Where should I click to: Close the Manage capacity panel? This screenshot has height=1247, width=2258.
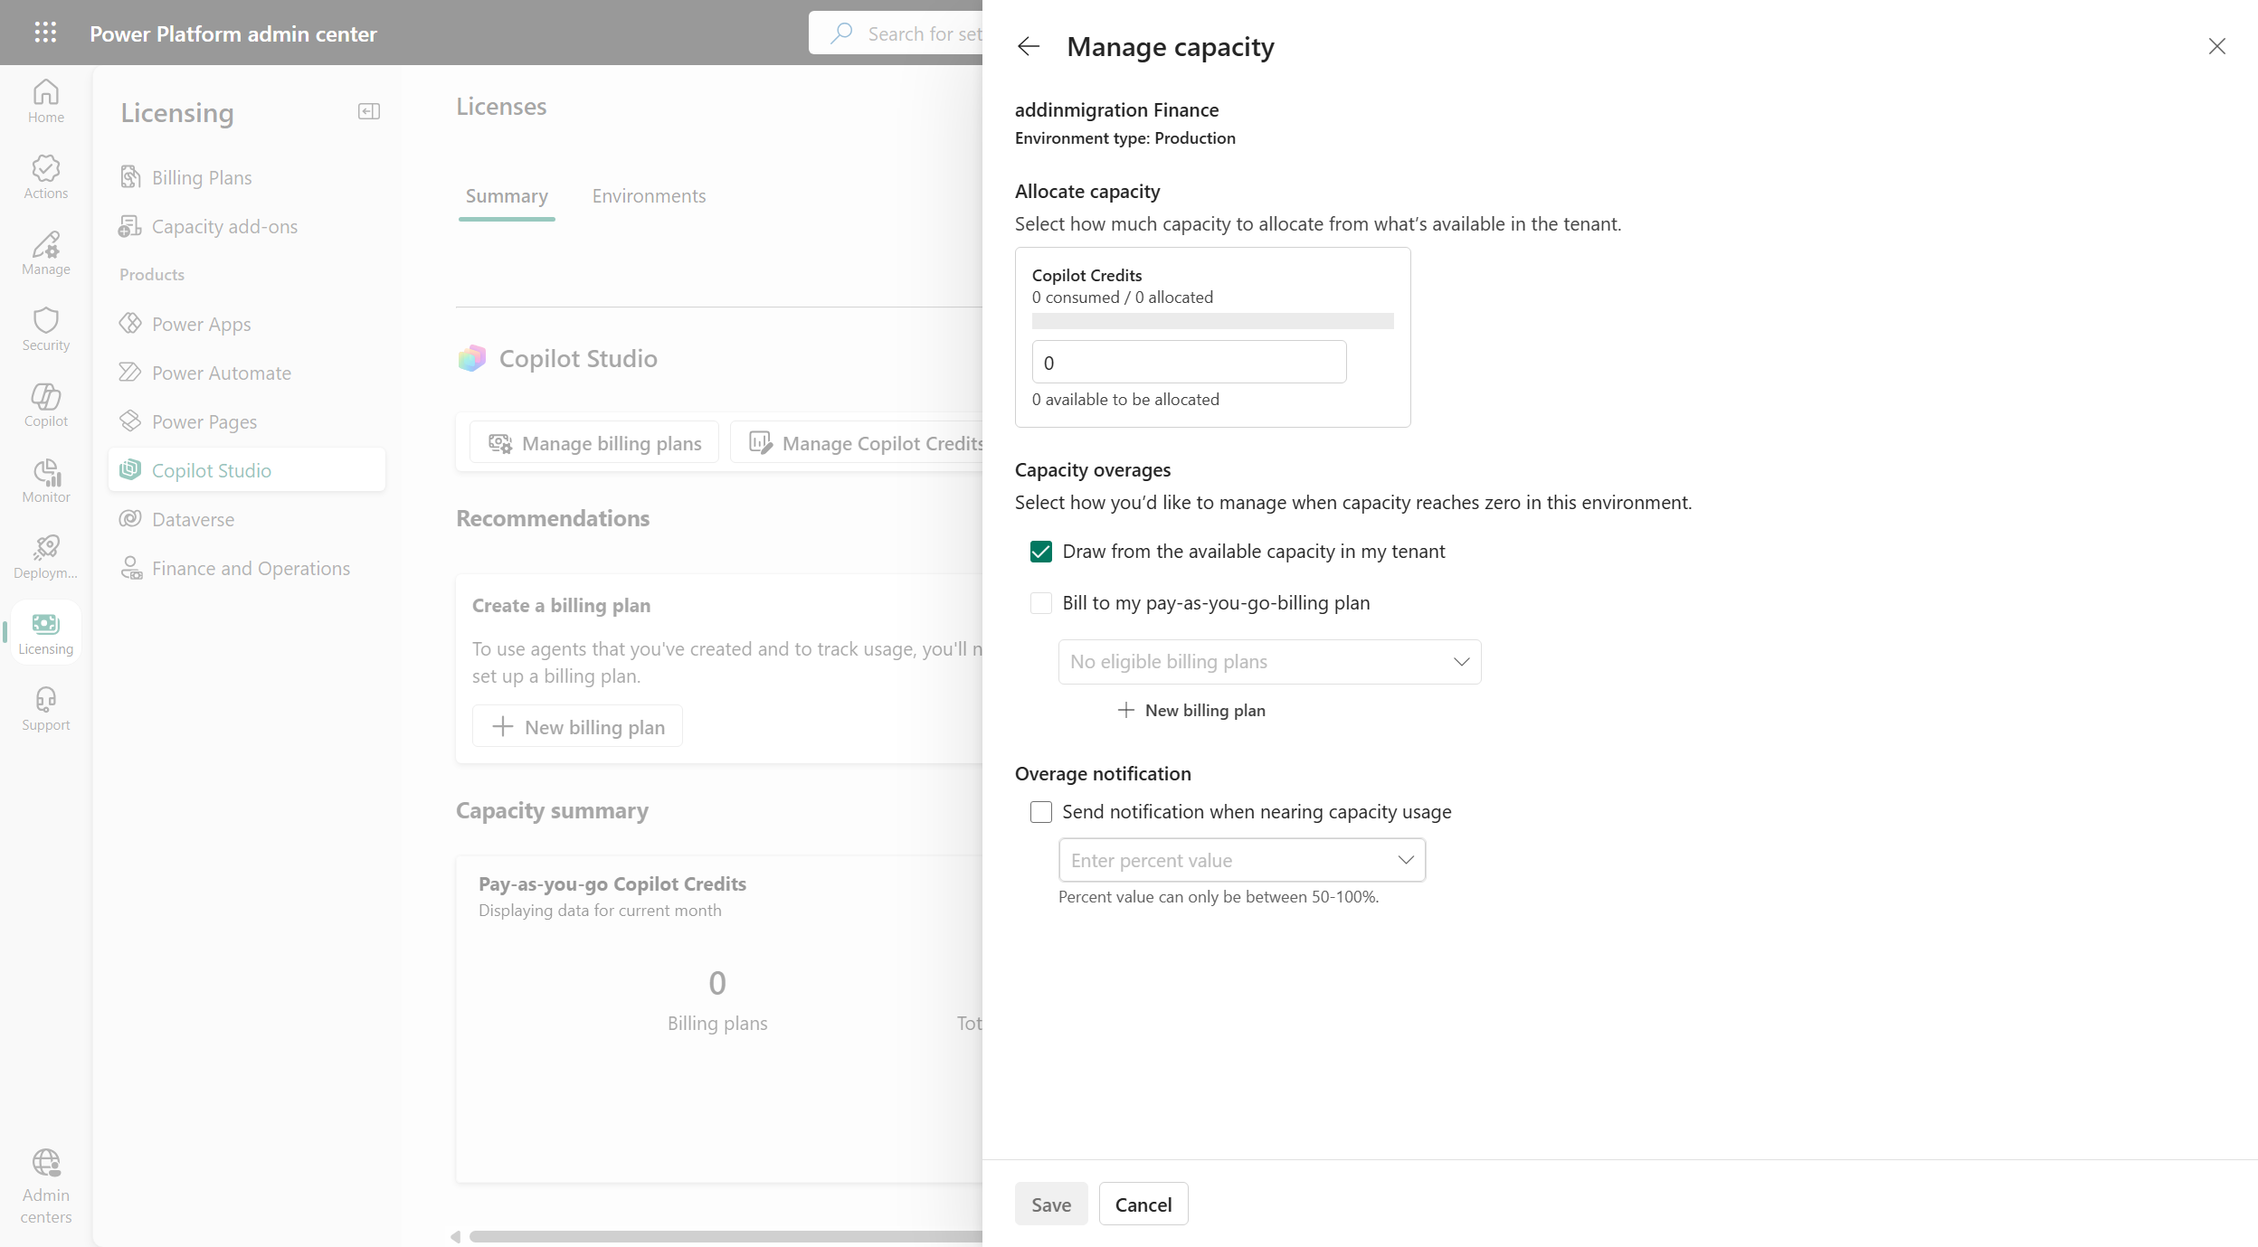tap(2216, 46)
